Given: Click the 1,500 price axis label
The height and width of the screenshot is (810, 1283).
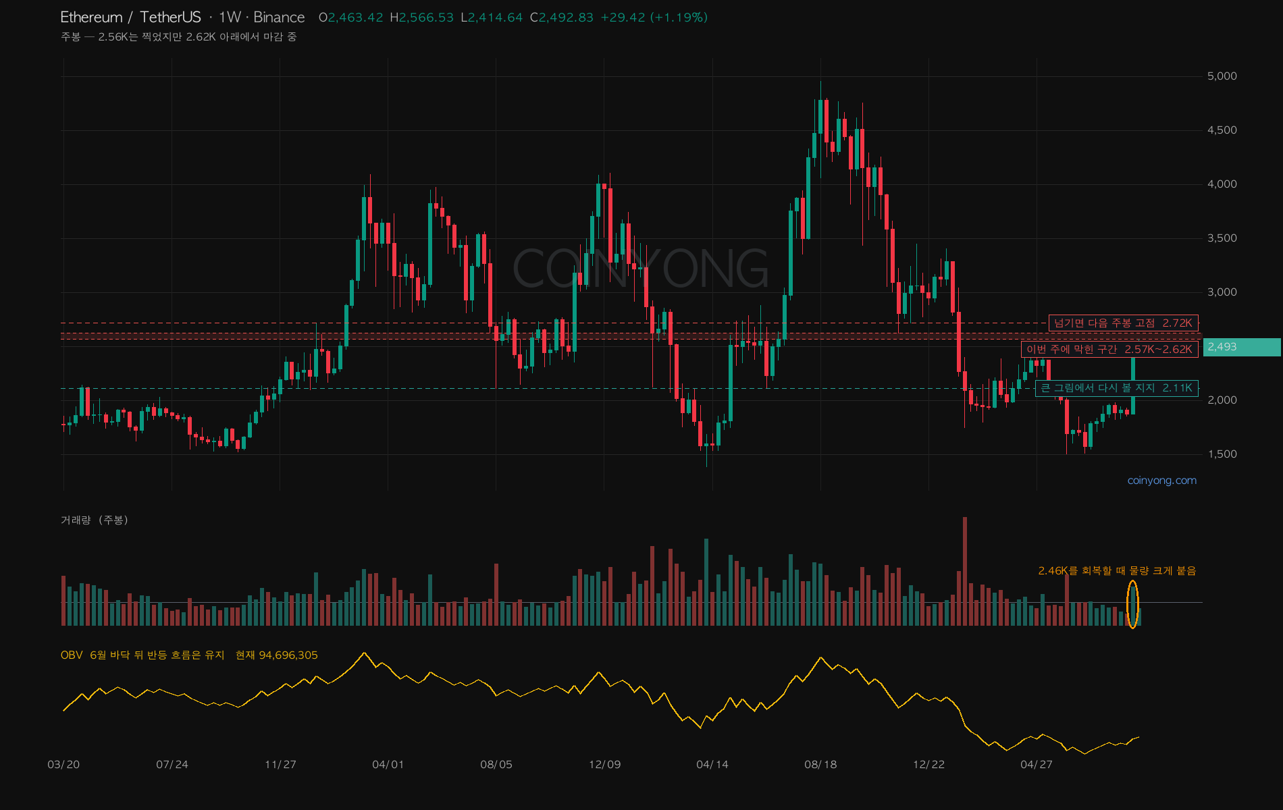Looking at the screenshot, I should 1222,454.
